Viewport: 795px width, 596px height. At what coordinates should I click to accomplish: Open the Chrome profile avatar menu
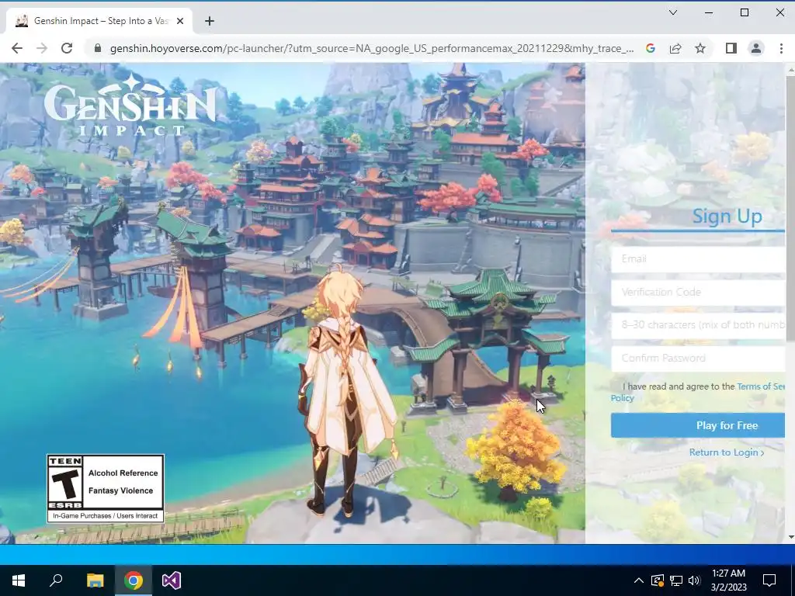pos(755,48)
